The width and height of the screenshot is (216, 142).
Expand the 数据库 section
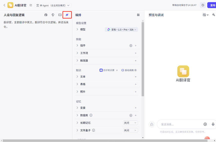[x=77, y=115]
